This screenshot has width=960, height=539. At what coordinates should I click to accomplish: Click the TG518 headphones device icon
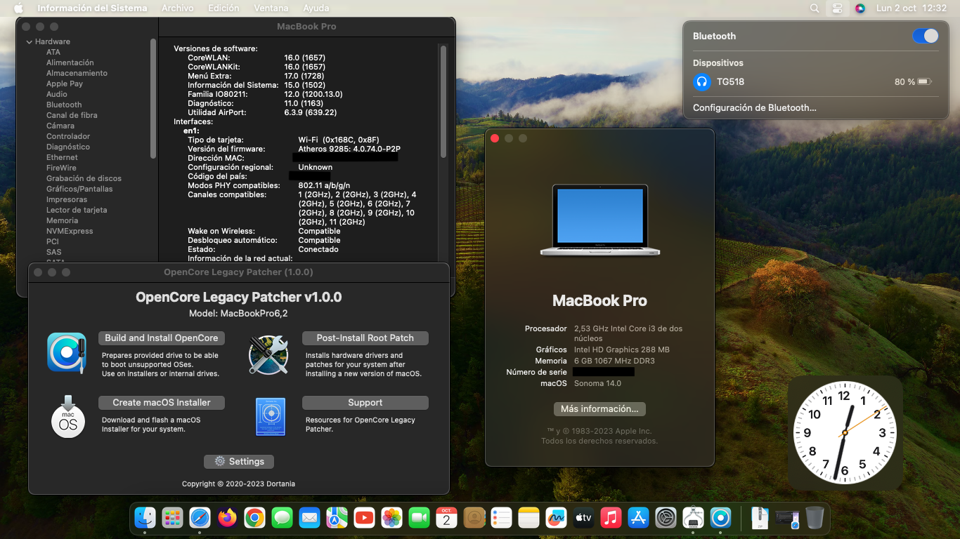coord(701,81)
